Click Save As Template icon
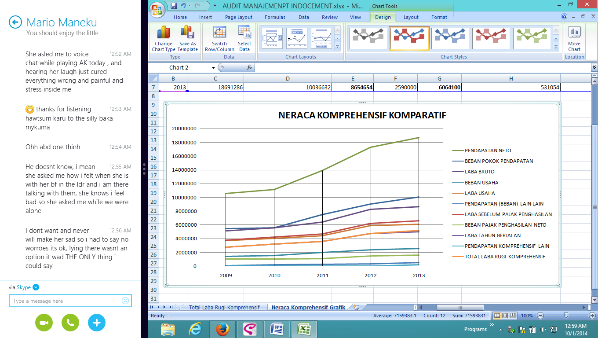 coord(188,39)
